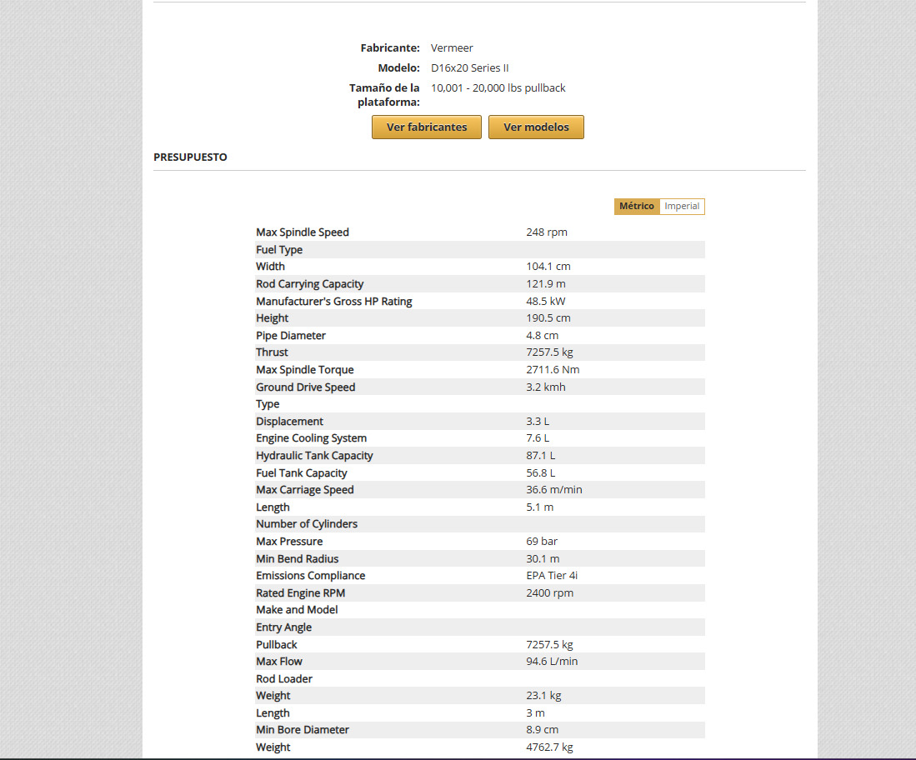Select the Thrust row label
Viewport: 916px width, 760px height.
point(272,352)
